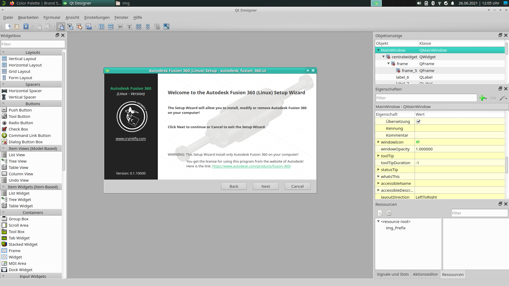Switch to the Signale und Slots tab
509x286 pixels.
[x=393, y=274]
